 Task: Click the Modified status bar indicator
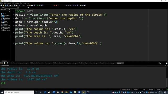click(x=151, y=89)
